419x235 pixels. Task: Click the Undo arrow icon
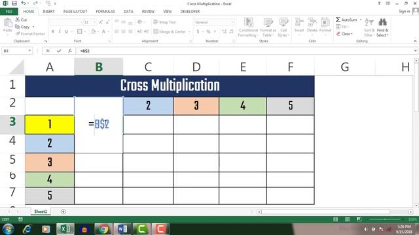(24, 3)
